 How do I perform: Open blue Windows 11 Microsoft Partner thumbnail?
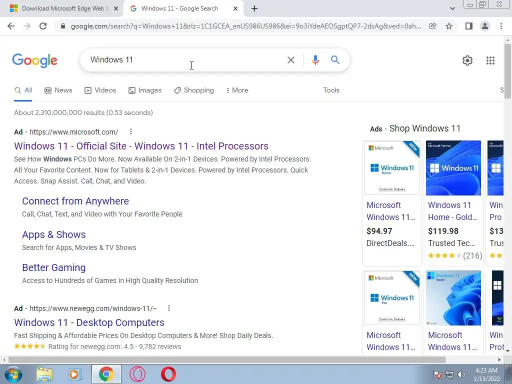tap(453, 168)
